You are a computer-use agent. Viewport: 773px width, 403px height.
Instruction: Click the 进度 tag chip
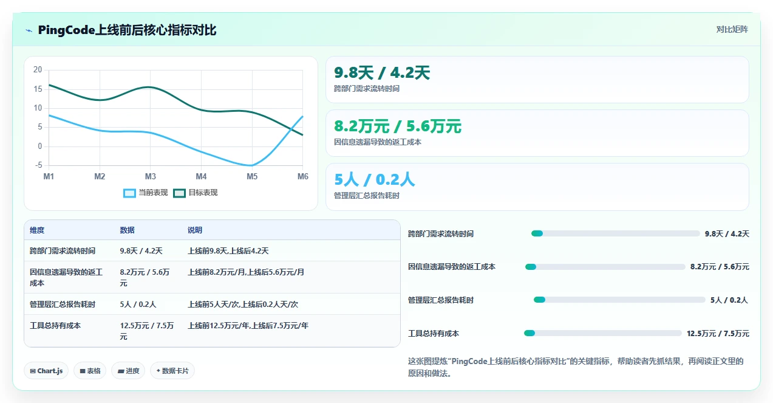tap(128, 371)
